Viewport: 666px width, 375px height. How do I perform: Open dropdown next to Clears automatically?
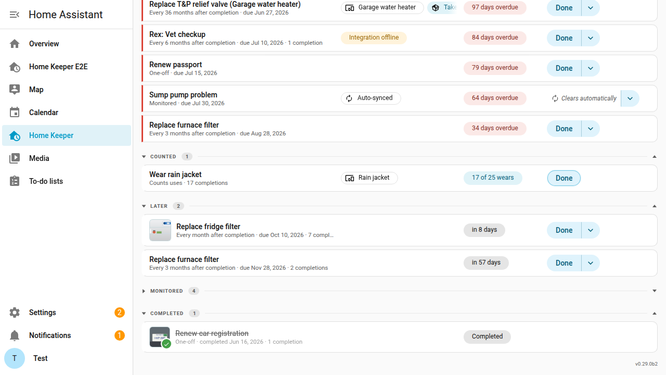630,98
